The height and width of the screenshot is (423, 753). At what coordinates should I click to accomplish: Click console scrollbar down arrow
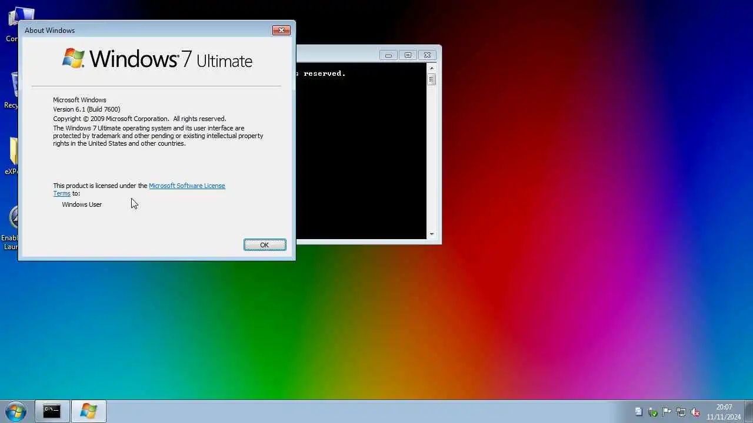coord(431,234)
